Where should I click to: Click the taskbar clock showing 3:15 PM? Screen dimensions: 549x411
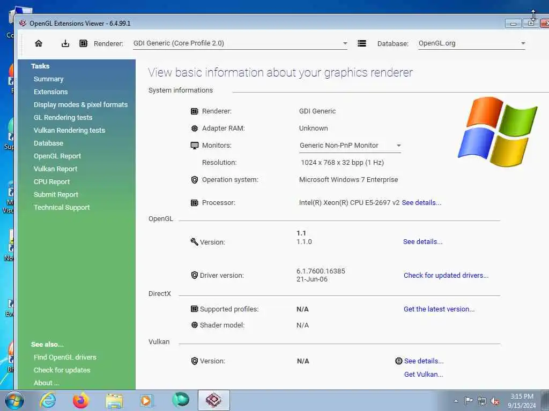522,401
